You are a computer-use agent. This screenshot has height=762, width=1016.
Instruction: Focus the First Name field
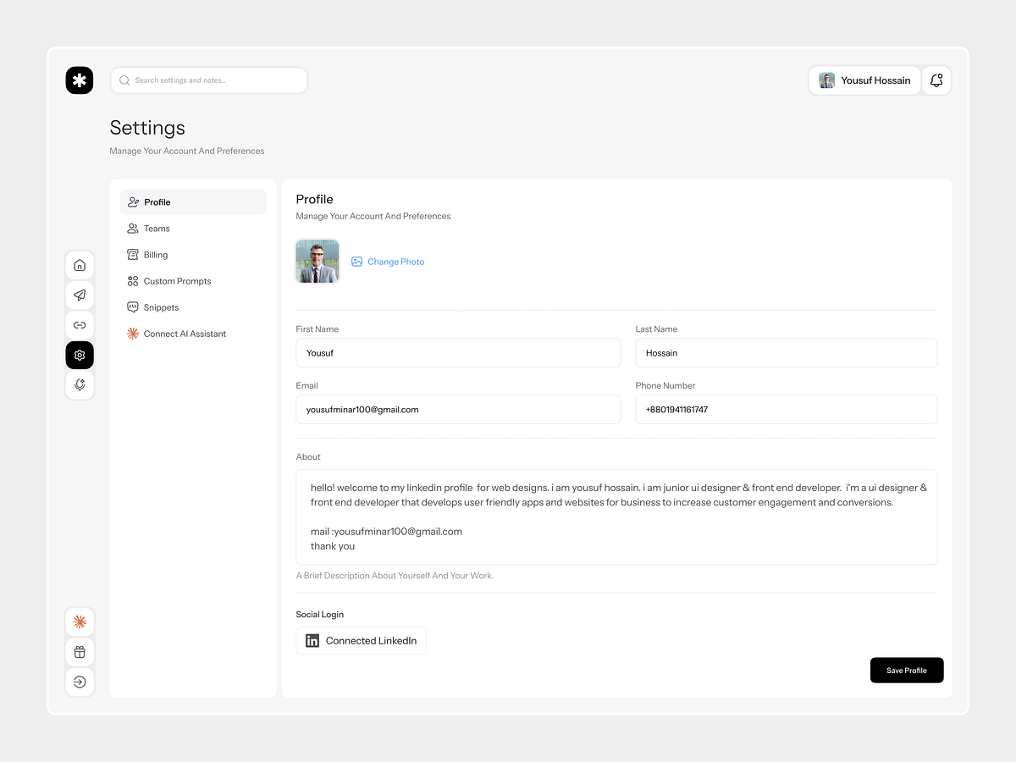[x=458, y=353]
